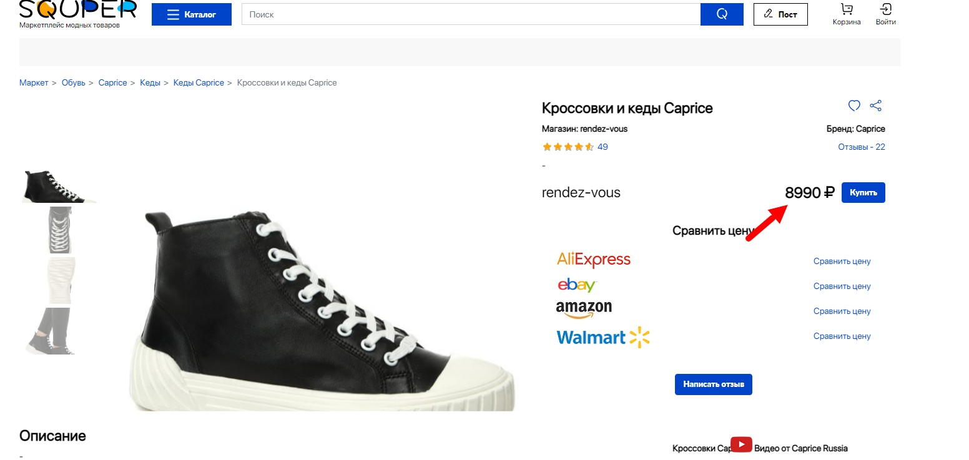Image resolution: width=969 pixels, height=460 pixels.
Task: Open the Каталог menu
Action: 191,14
